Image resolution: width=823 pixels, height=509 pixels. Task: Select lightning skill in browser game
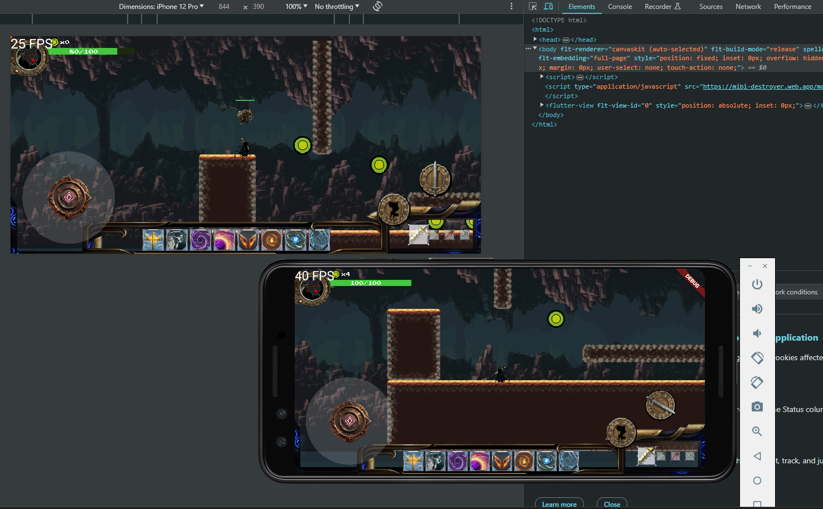[x=319, y=240]
